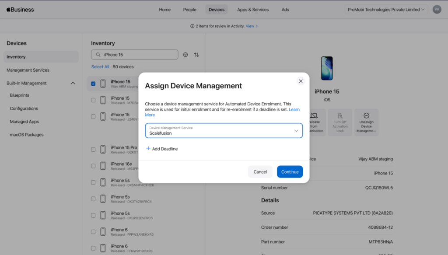Check the iPhone 5s DX5NNFMCFRC6 checkbox

[93, 182]
